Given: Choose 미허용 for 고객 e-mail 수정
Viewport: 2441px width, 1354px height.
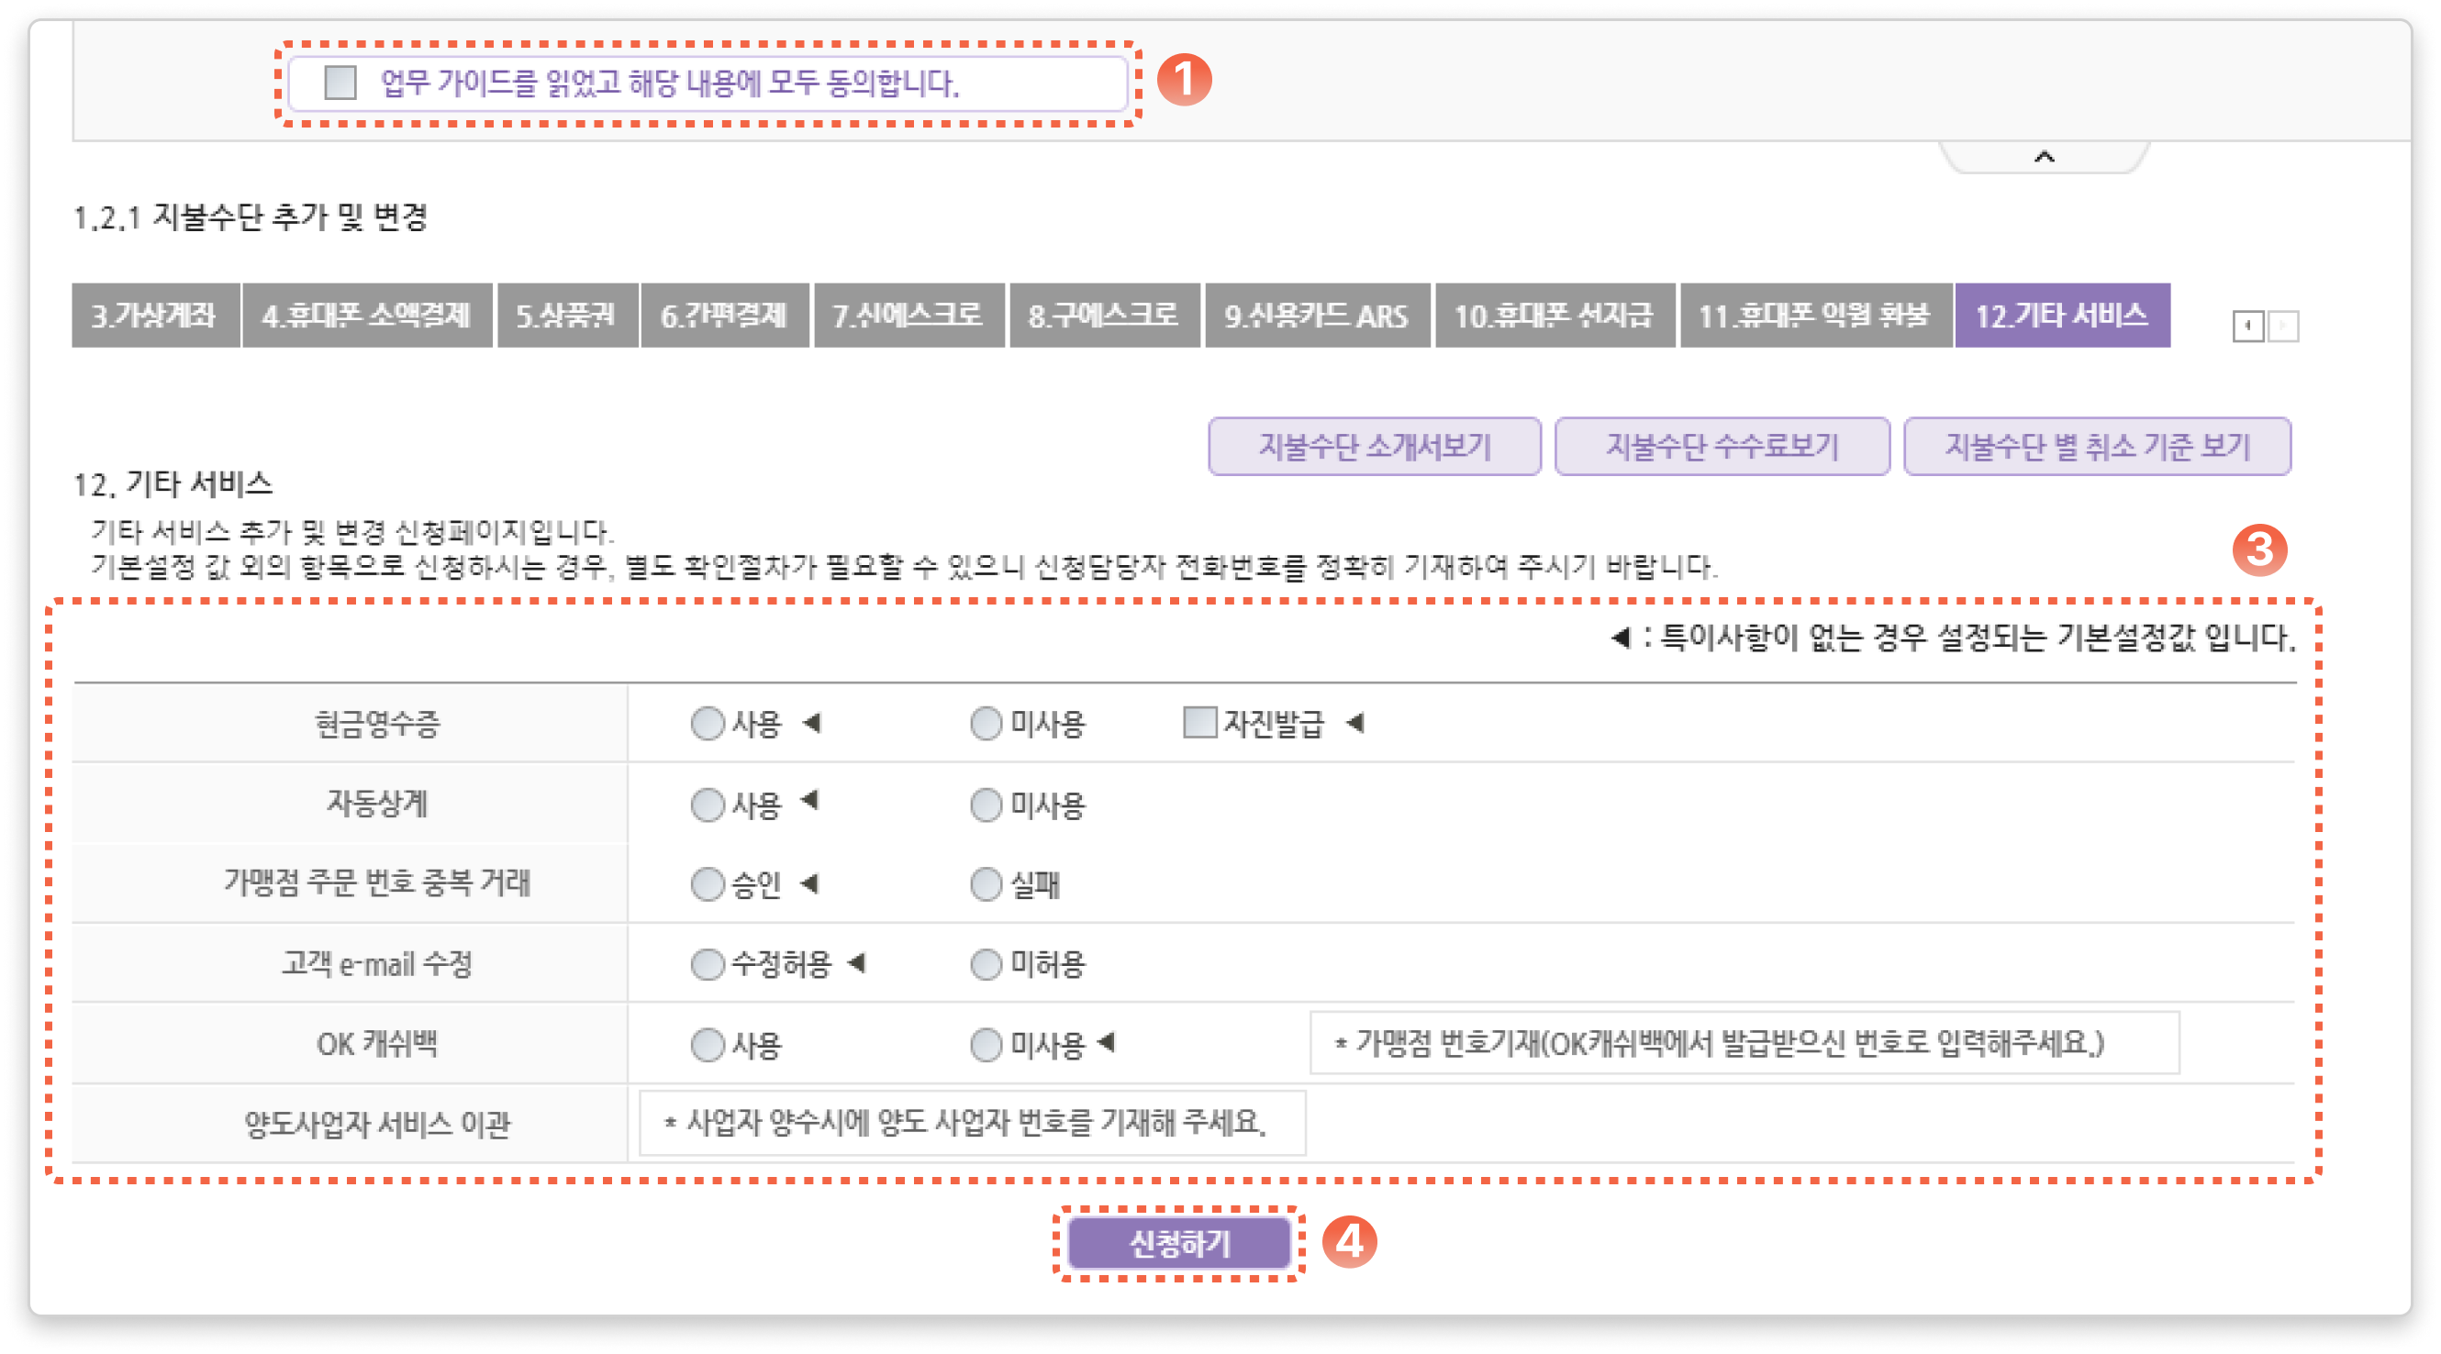Looking at the screenshot, I should click(986, 964).
